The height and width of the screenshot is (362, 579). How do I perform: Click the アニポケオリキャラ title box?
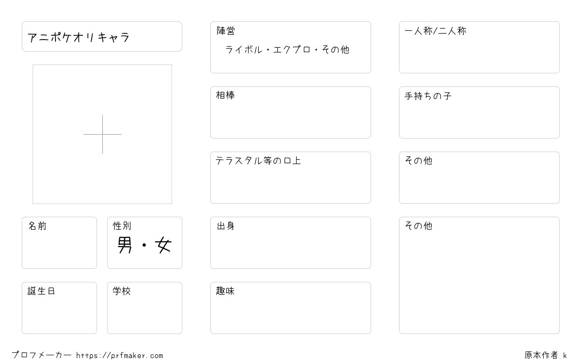click(102, 36)
